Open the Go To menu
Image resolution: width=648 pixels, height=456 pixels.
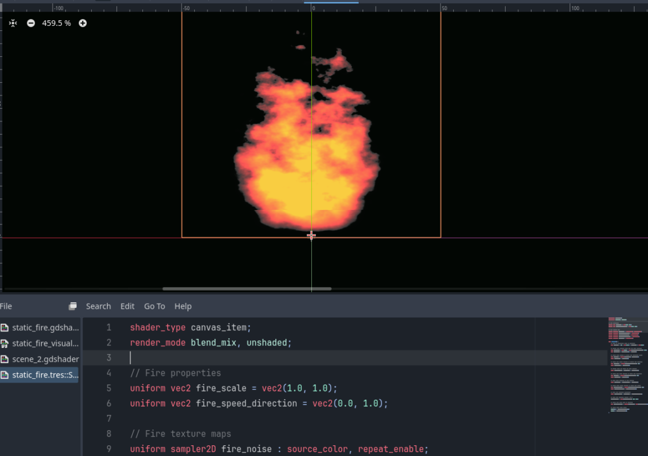tap(154, 305)
